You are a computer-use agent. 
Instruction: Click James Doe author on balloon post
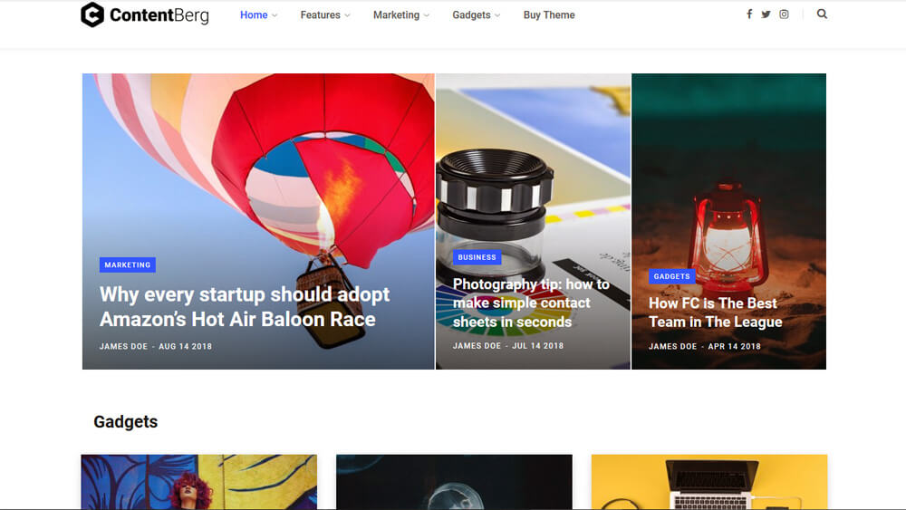[x=125, y=346]
